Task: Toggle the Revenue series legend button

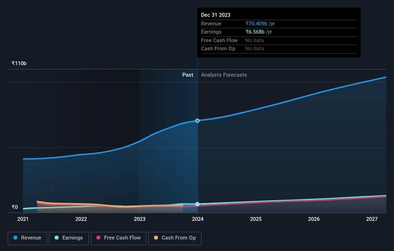Action: [27, 238]
